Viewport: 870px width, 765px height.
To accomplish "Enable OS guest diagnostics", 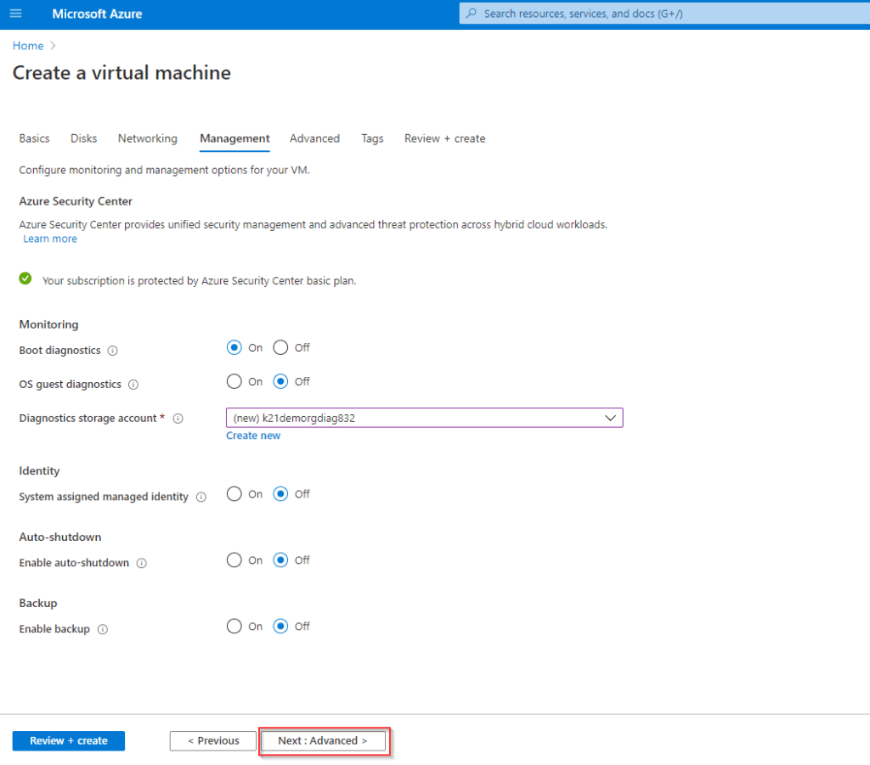I will [x=234, y=381].
